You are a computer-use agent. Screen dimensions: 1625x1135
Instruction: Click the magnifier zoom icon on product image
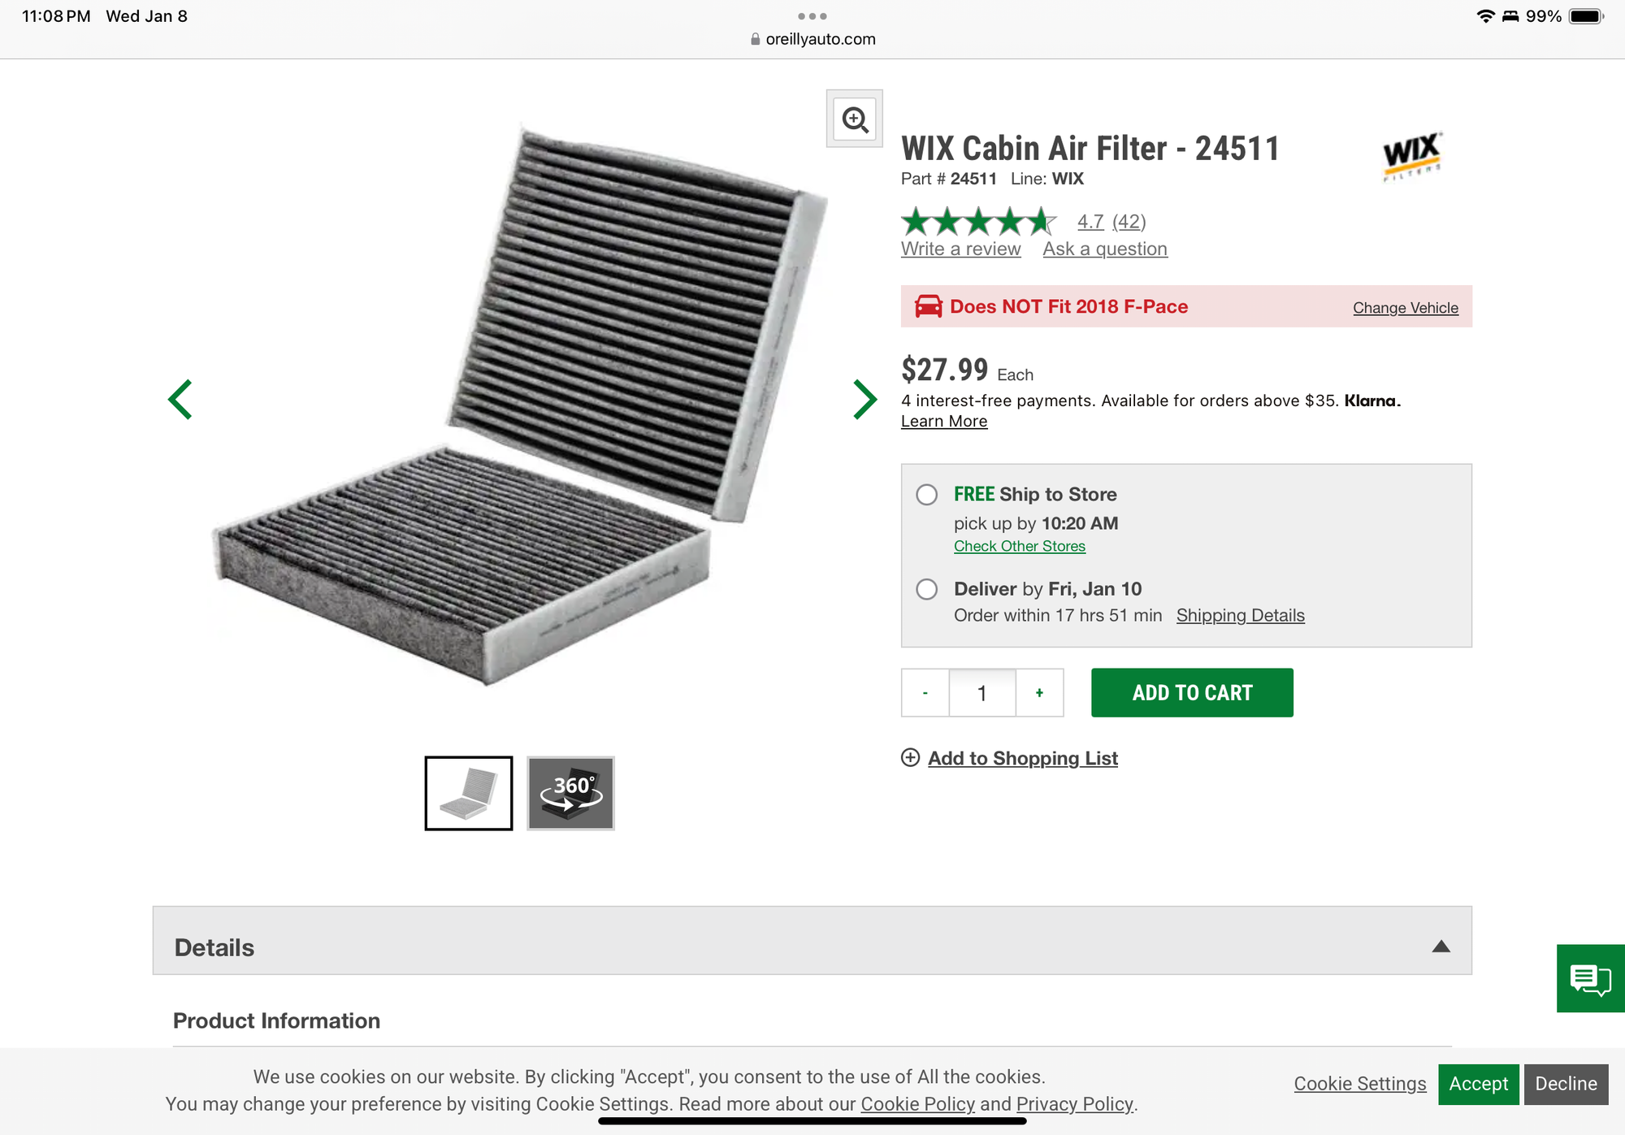[x=854, y=119]
